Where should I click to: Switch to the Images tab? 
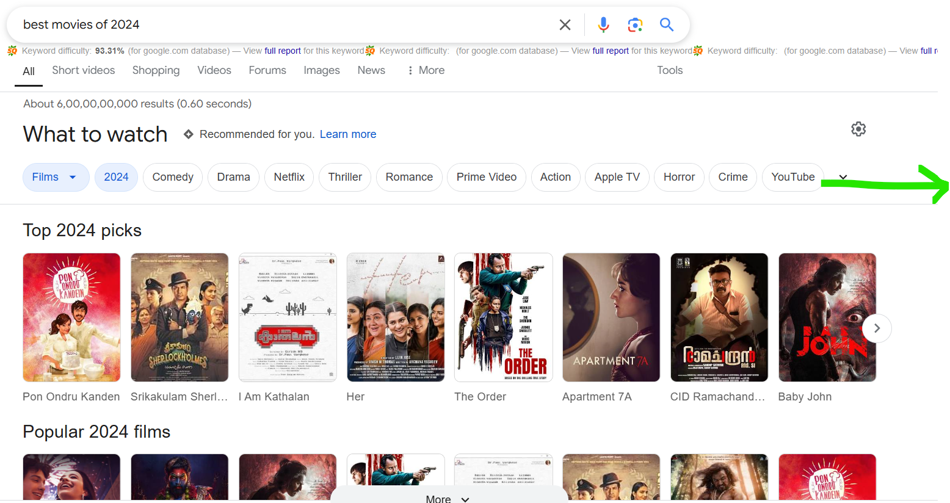[322, 70]
